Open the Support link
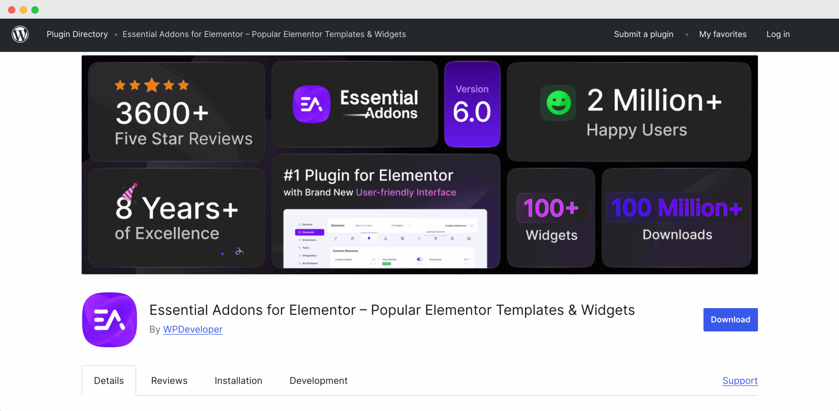Image resolution: width=839 pixels, height=411 pixels. point(740,381)
